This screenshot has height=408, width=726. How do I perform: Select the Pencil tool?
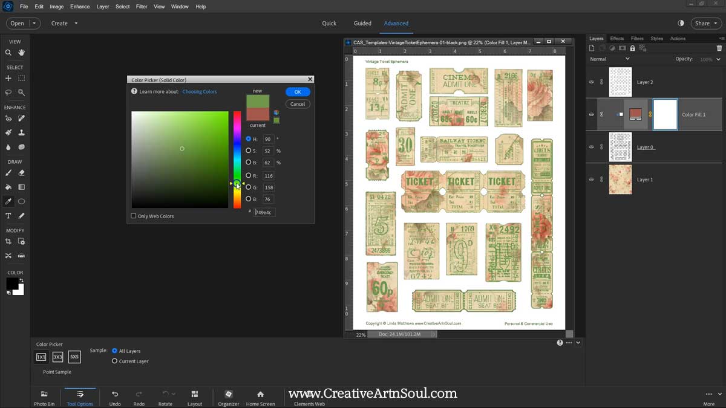(x=22, y=216)
